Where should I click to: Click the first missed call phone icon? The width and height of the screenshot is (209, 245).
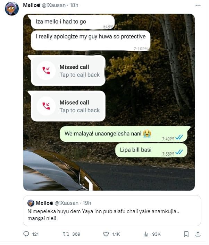[x=46, y=71]
